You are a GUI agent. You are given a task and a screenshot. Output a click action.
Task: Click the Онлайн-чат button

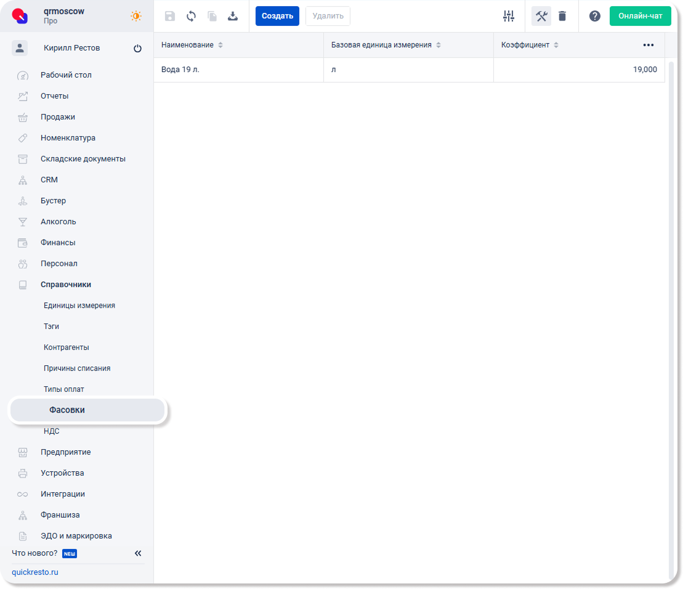[640, 16]
